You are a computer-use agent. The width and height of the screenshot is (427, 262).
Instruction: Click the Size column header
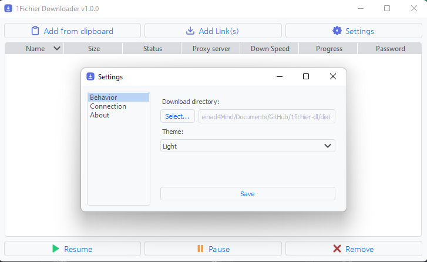93,49
